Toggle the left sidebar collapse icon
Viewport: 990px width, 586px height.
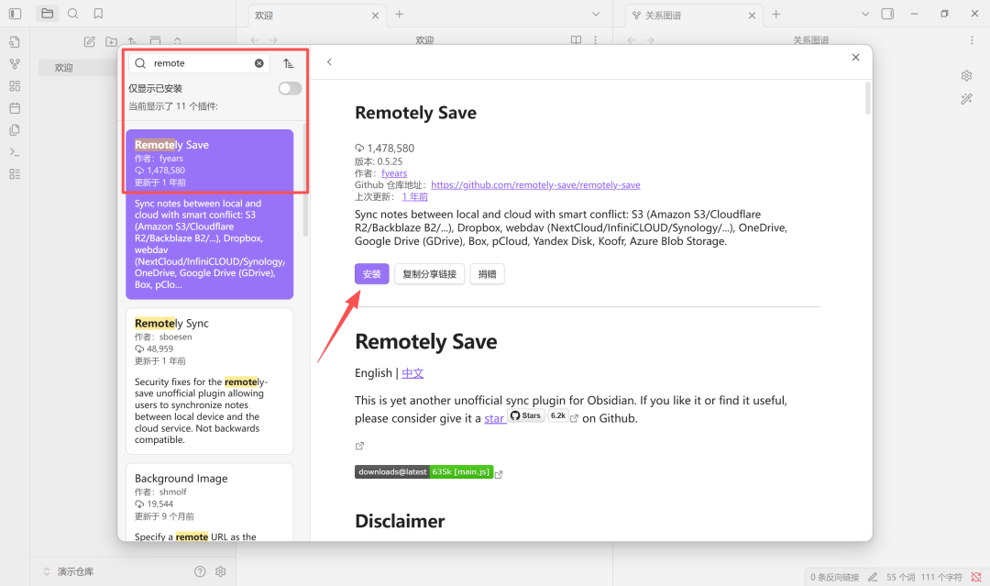pyautogui.click(x=16, y=13)
